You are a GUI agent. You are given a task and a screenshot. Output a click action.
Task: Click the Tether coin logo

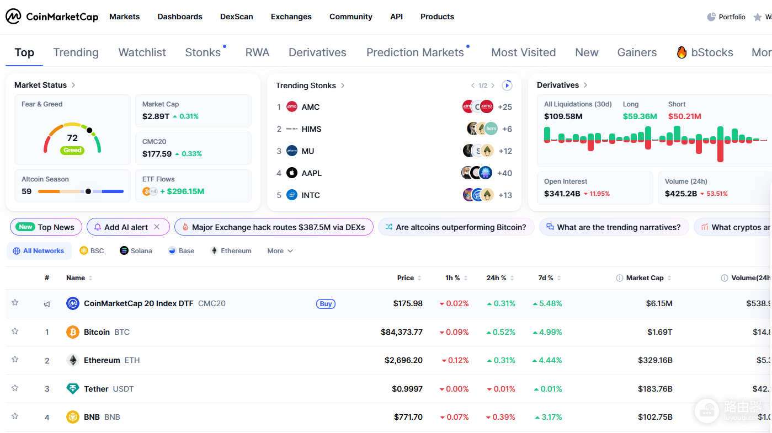pos(73,389)
